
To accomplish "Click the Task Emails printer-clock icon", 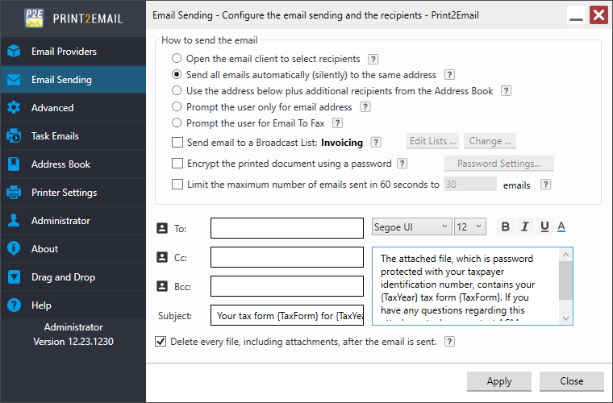I will pyautogui.click(x=14, y=136).
